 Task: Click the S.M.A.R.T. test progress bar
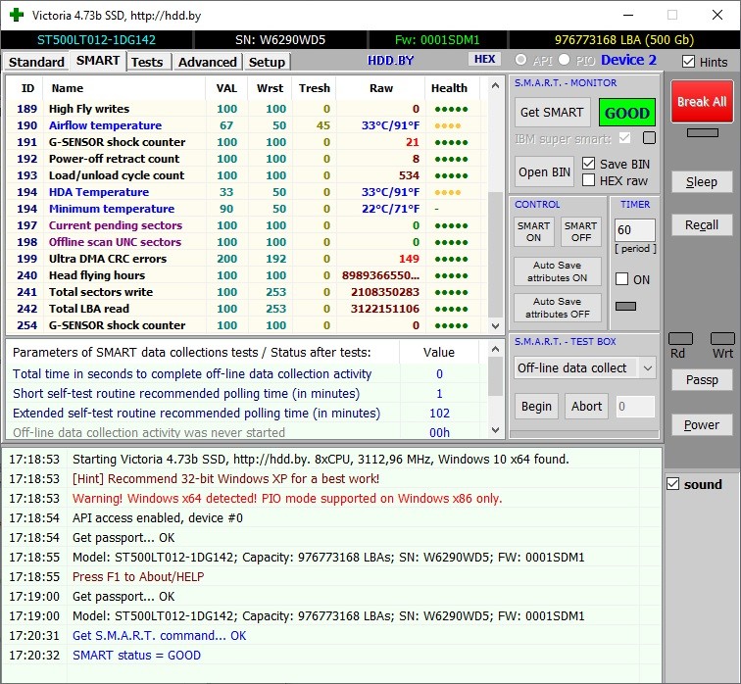584,434
